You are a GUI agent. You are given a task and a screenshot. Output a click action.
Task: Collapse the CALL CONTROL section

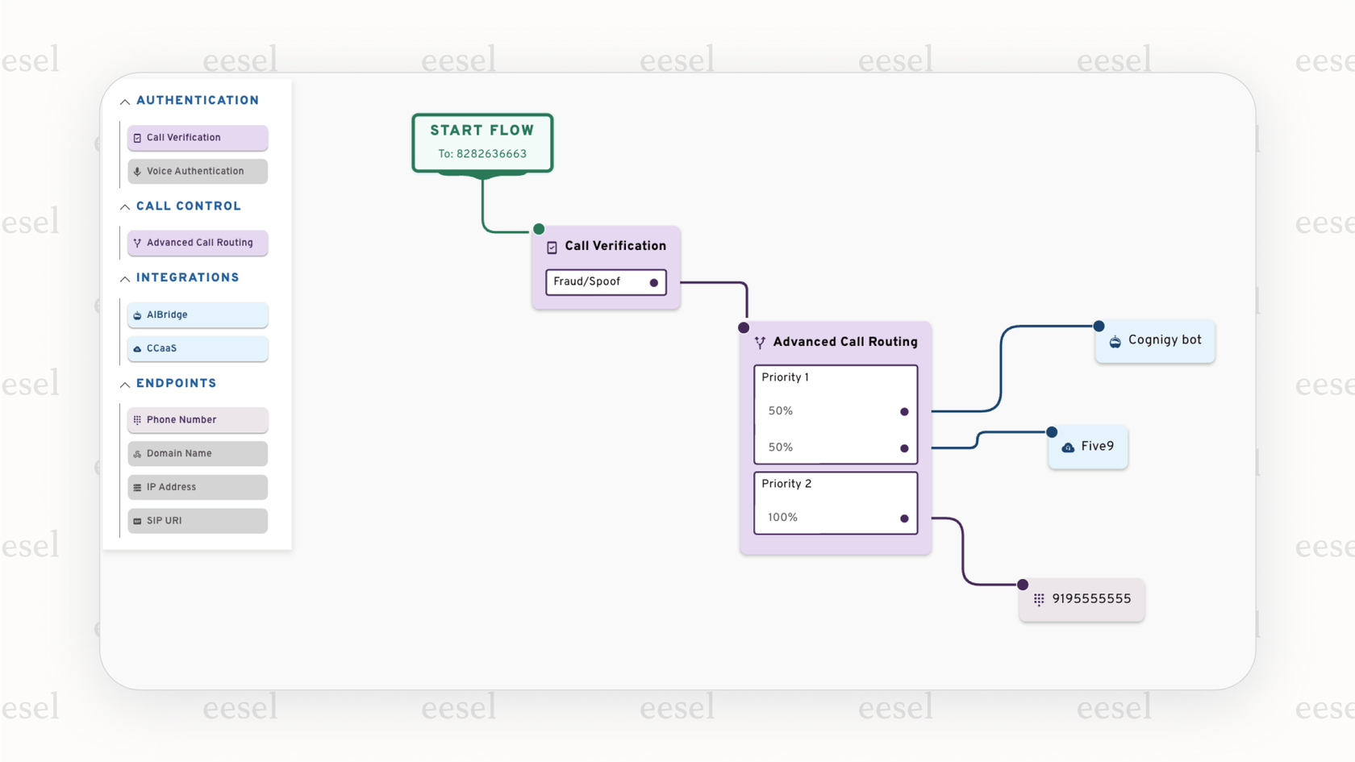[x=125, y=206]
